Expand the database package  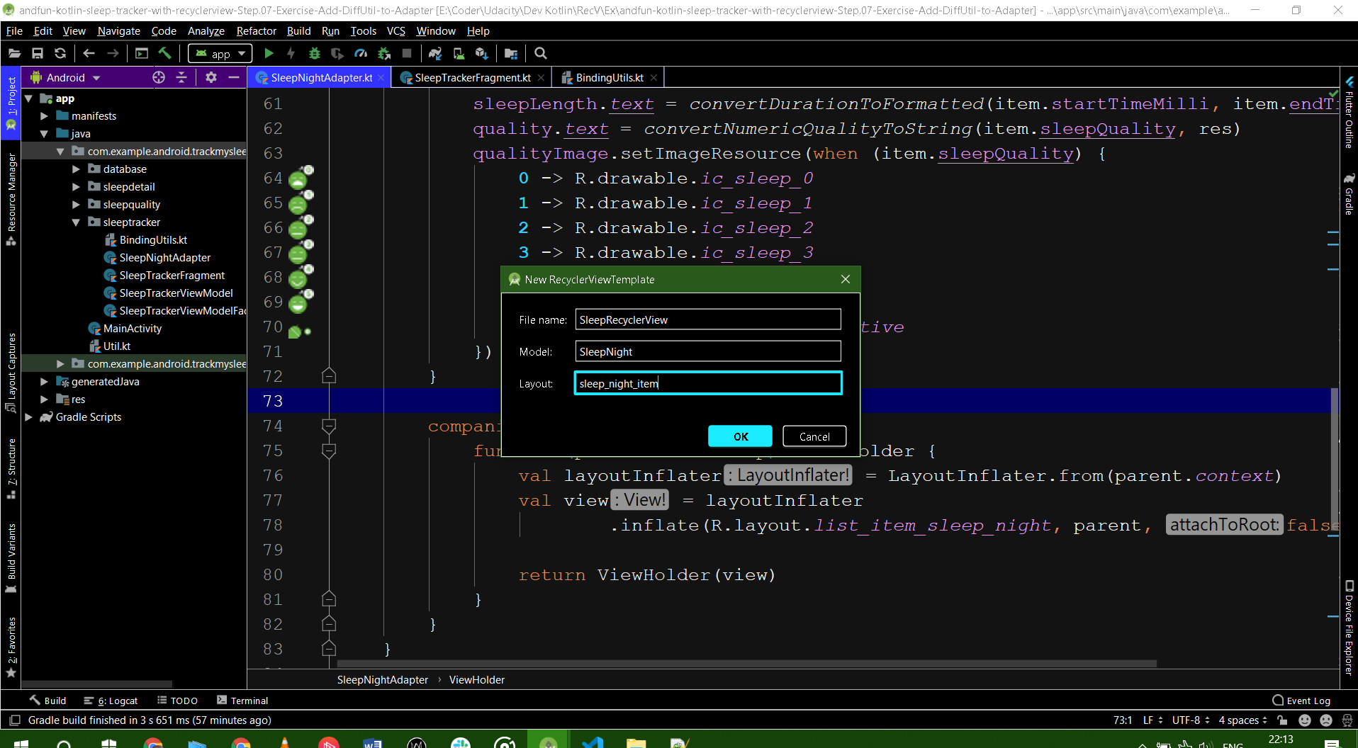pyautogui.click(x=76, y=169)
